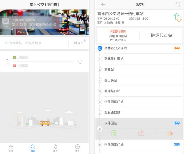184x154 pixels.
Task: Tap the 掌上公交 [厦门市] city title
Action: point(44,5)
